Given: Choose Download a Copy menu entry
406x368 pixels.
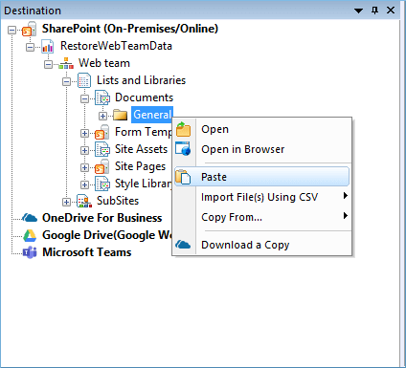Looking at the screenshot, I should pos(261,245).
